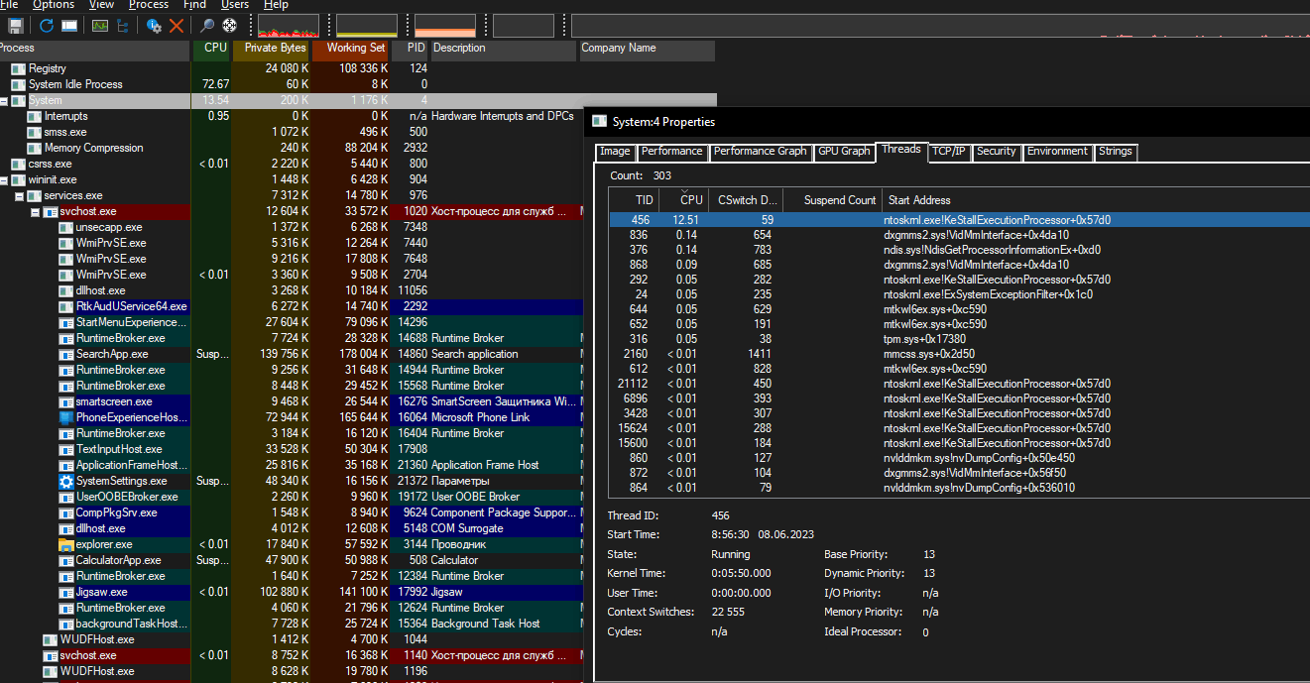Screen dimensions: 1310x683
Task: Select the PhoneExperienceHost process icon
Action: [x=66, y=417]
